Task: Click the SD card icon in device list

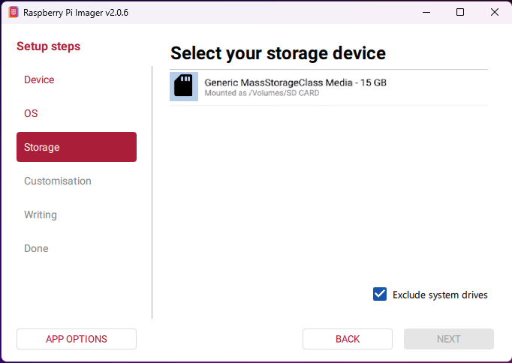Action: [183, 86]
